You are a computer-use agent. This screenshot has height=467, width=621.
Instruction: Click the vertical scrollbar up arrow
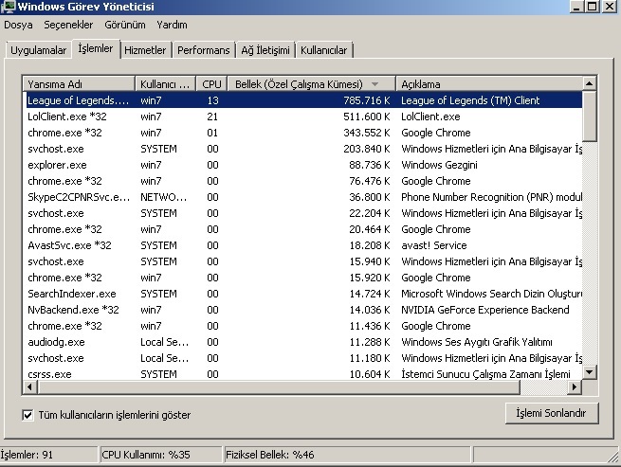589,83
